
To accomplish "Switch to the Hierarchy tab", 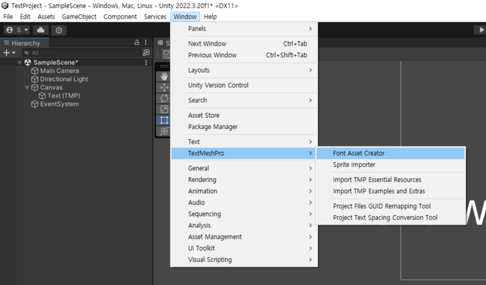I will (24, 43).
